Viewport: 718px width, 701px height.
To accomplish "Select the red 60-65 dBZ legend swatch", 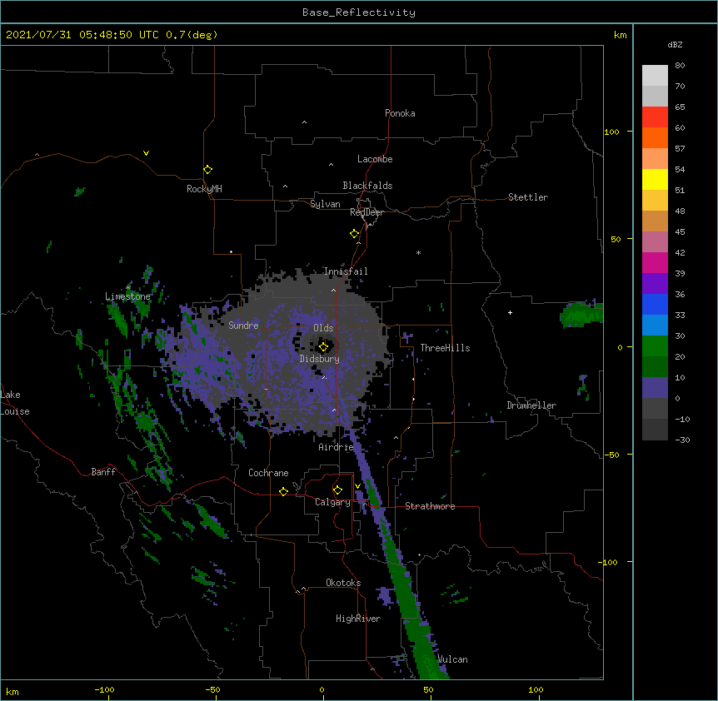I will (655, 117).
